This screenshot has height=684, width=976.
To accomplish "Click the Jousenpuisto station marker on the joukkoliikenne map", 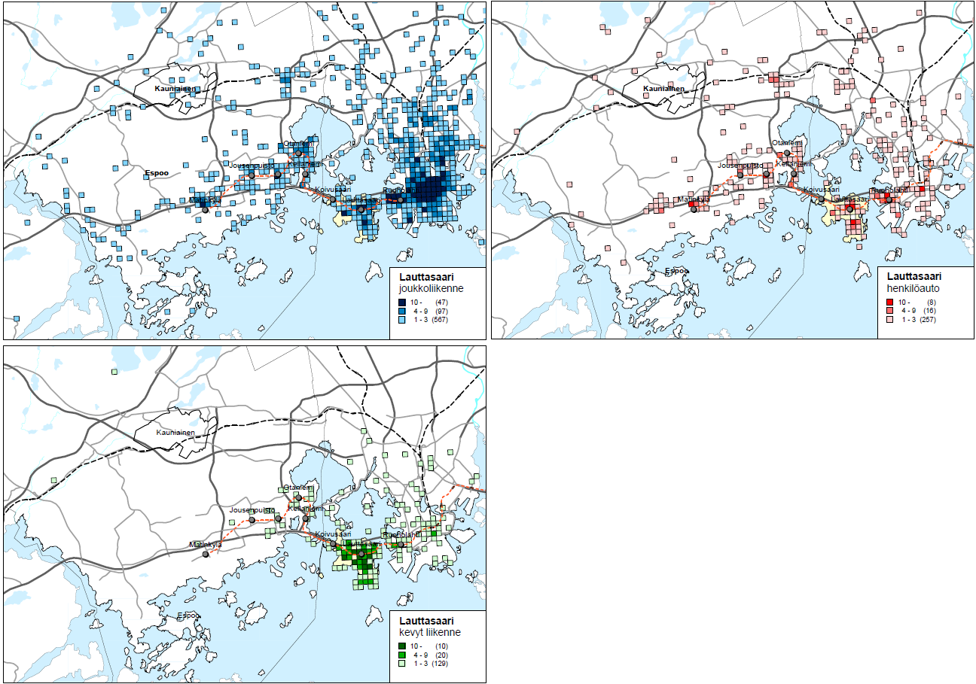I will click(252, 175).
